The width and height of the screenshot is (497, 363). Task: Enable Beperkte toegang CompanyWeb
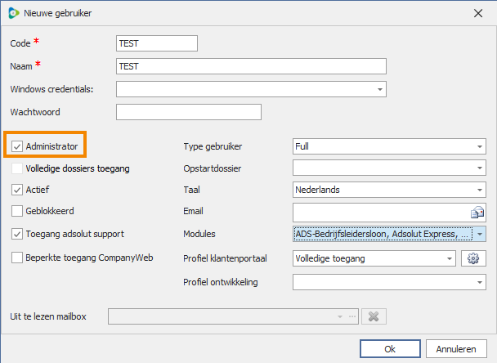tap(18, 258)
